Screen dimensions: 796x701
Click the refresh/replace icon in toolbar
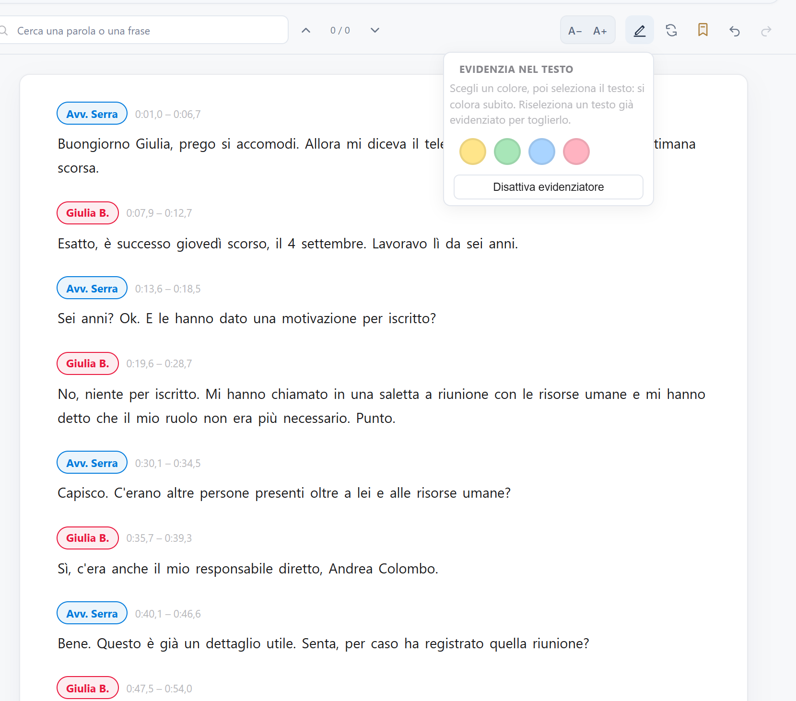point(671,30)
